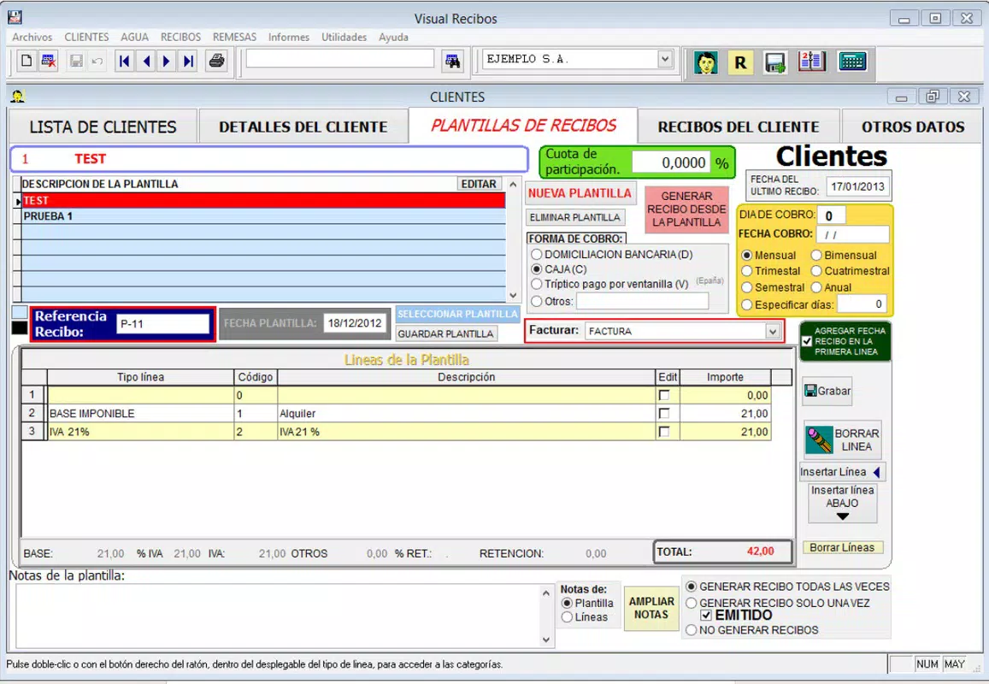Click the Referencia Recibo input field
Image resolution: width=989 pixels, height=684 pixels.
[162, 324]
